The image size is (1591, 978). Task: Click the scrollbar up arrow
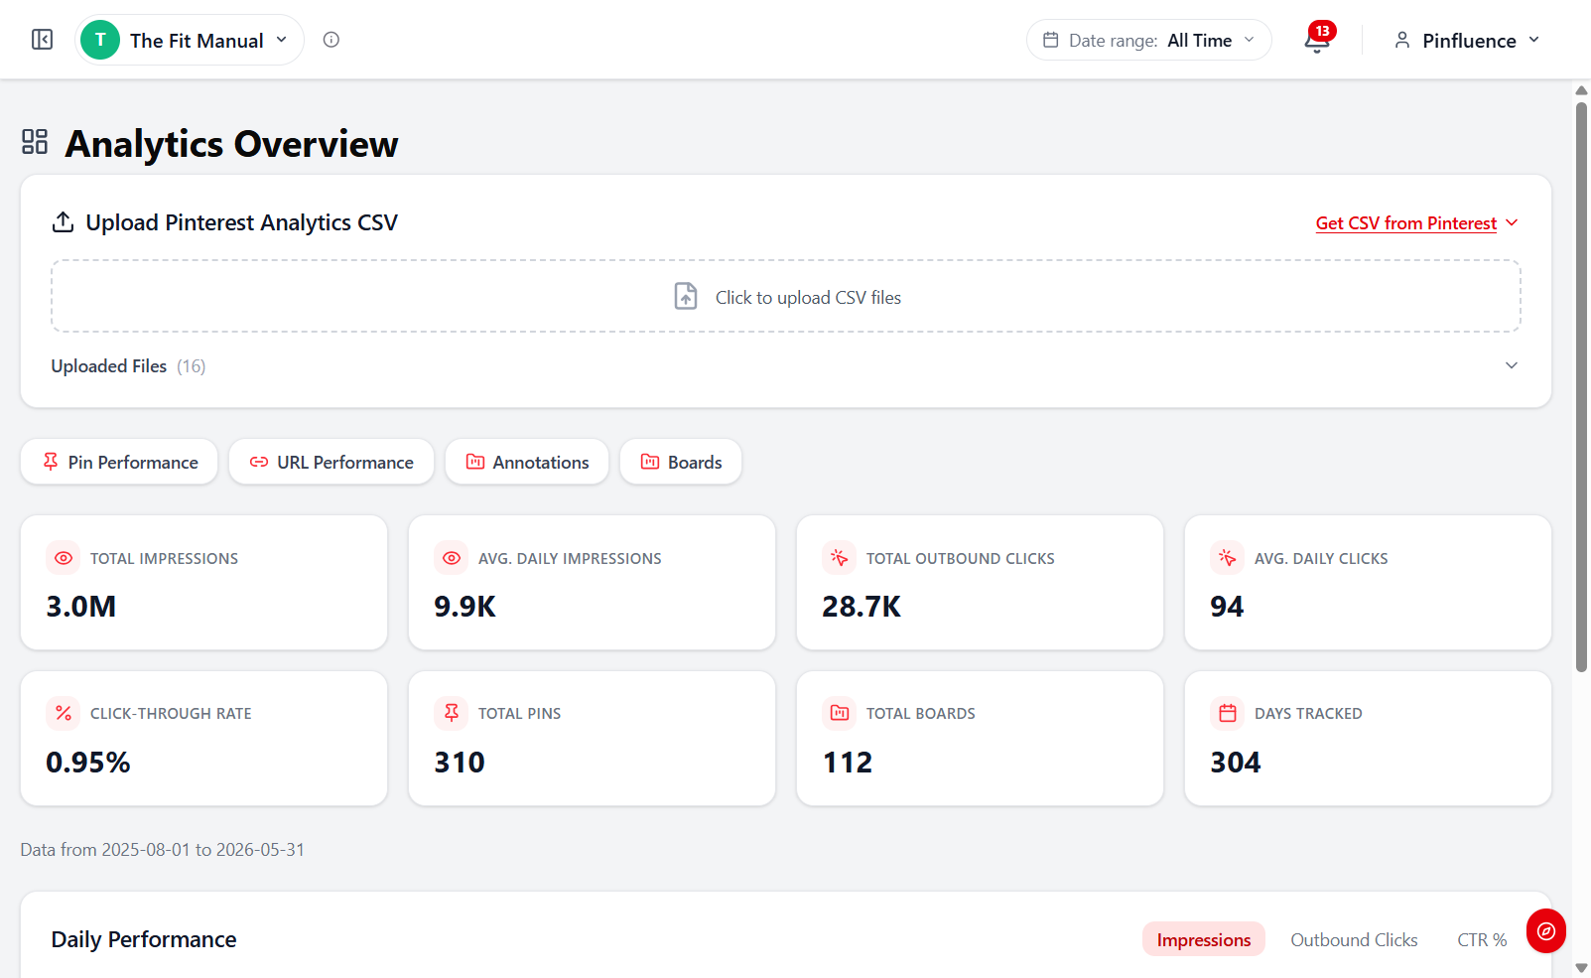1581,90
